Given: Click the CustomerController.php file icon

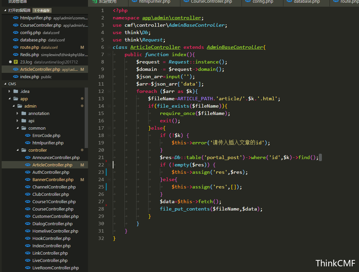Looking at the screenshot, I should coord(28,216).
